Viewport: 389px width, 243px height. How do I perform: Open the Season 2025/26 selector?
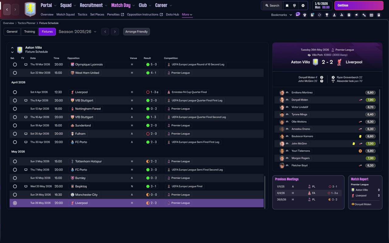77,32
